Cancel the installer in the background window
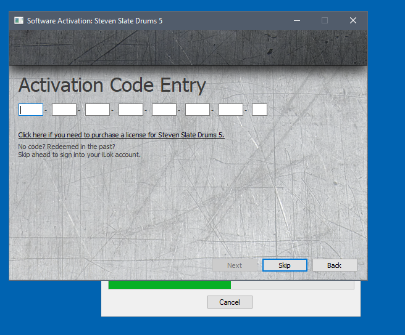This screenshot has width=405, height=335. pyautogui.click(x=230, y=302)
